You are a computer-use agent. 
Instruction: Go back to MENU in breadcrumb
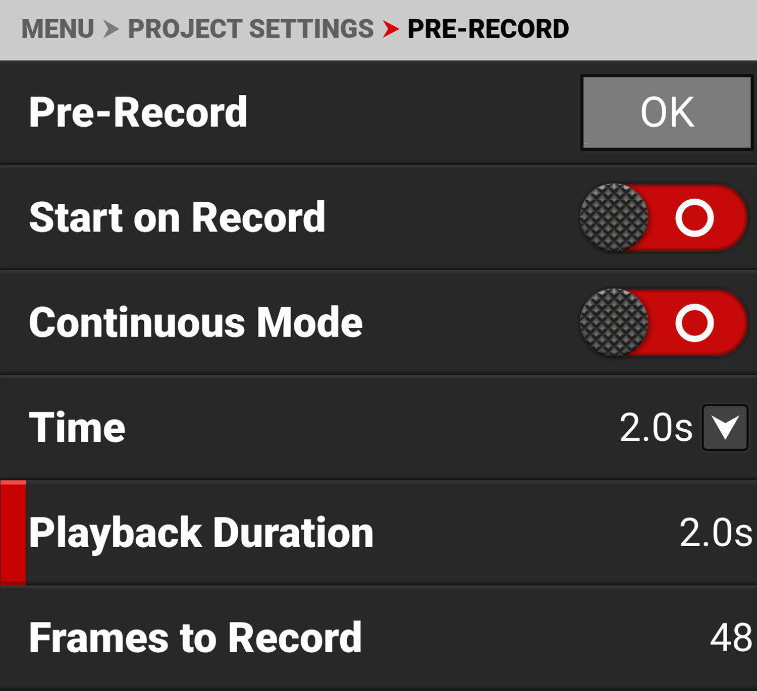(x=58, y=29)
